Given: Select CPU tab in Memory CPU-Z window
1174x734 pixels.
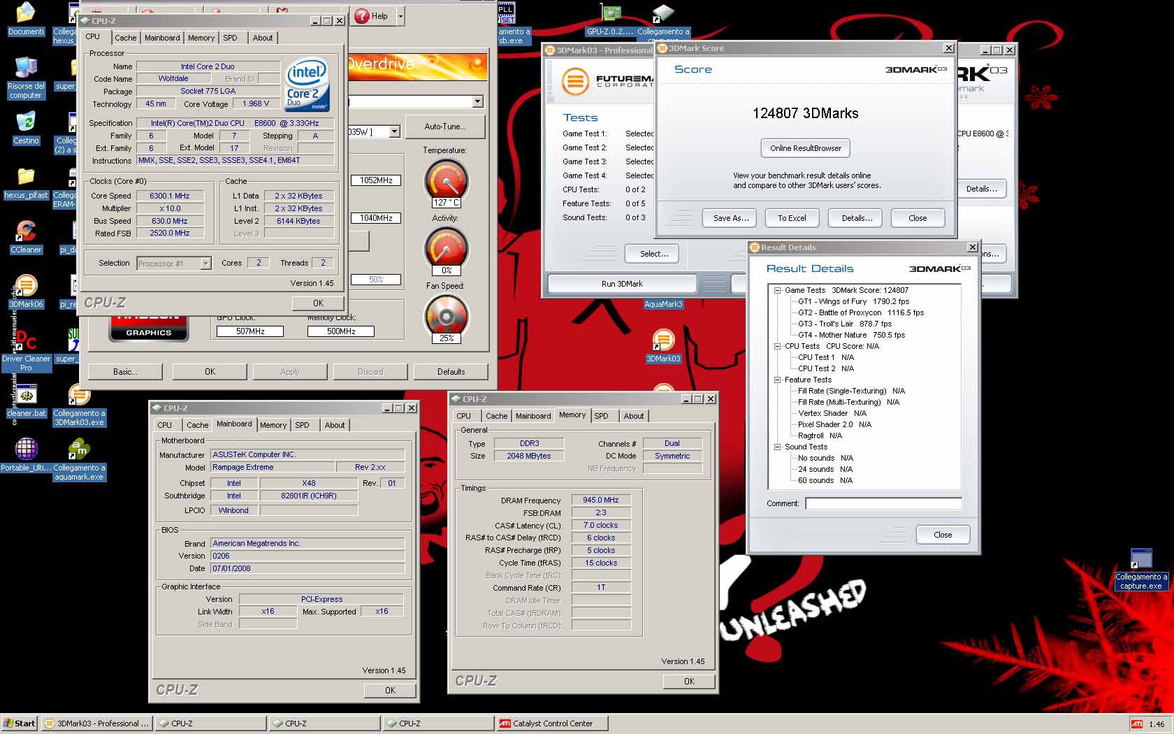Looking at the screenshot, I should pyautogui.click(x=463, y=416).
